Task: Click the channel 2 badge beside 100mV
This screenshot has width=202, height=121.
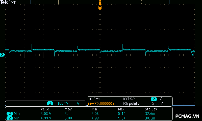Action: pos(50,103)
